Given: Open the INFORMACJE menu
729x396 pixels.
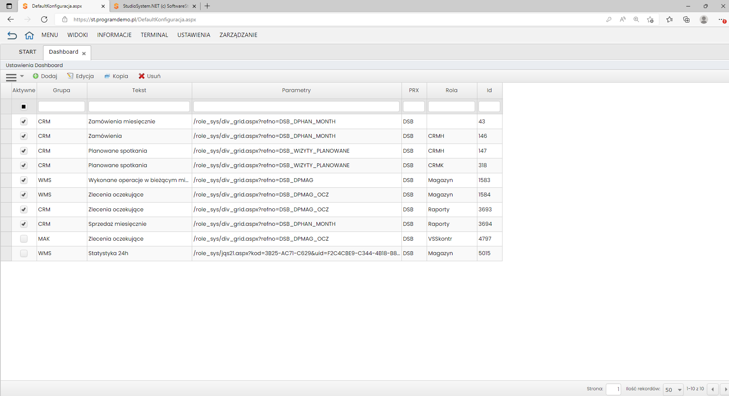Looking at the screenshot, I should click(x=114, y=35).
